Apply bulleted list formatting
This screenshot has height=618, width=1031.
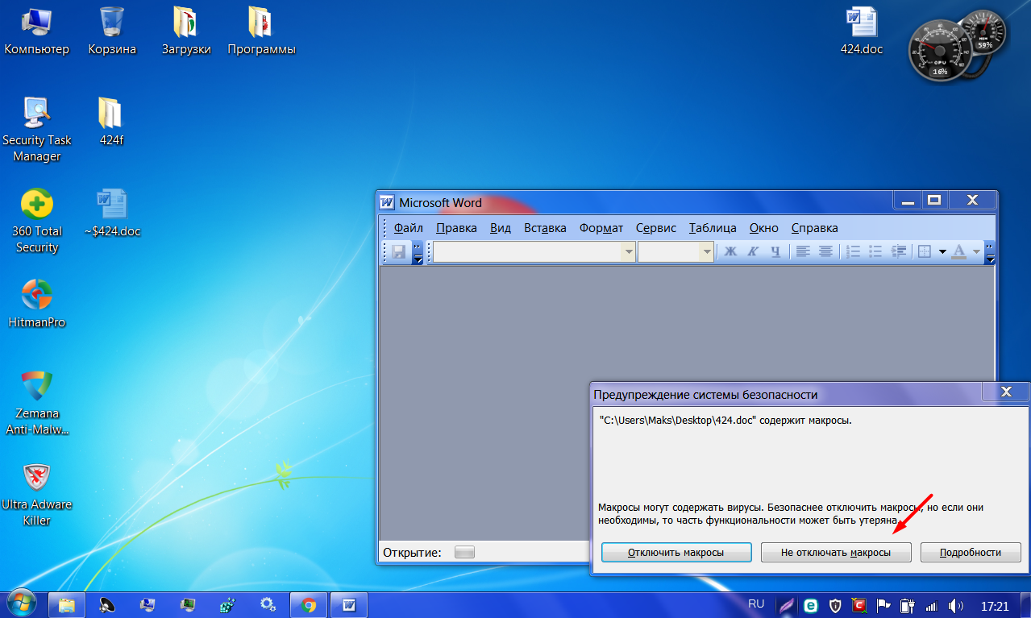pyautogui.click(x=877, y=251)
